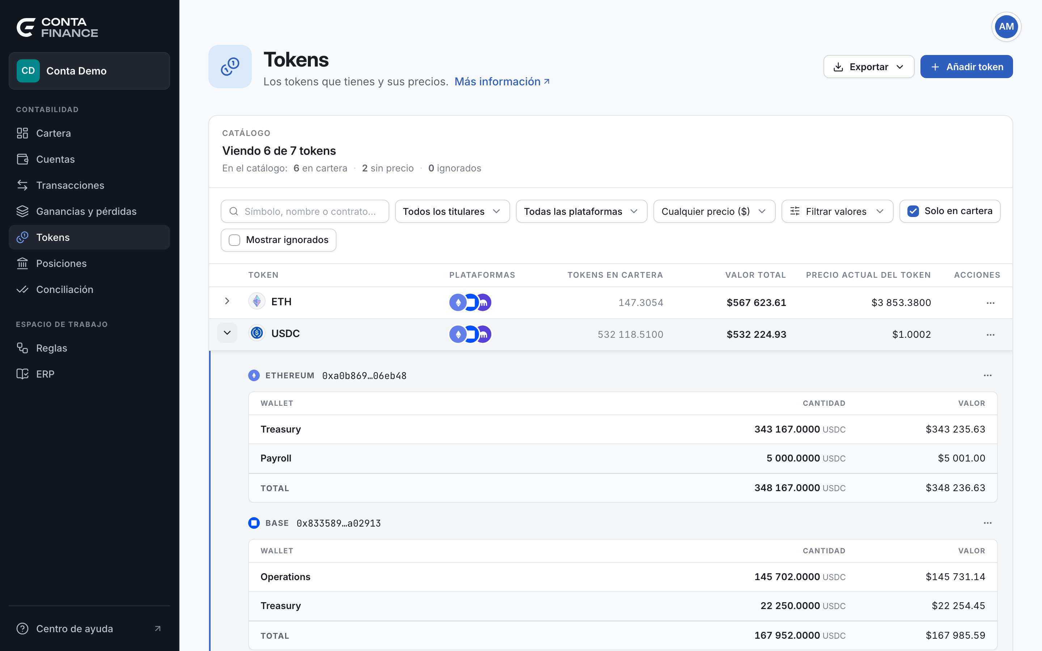Click the Conta Finance logo

click(x=57, y=27)
